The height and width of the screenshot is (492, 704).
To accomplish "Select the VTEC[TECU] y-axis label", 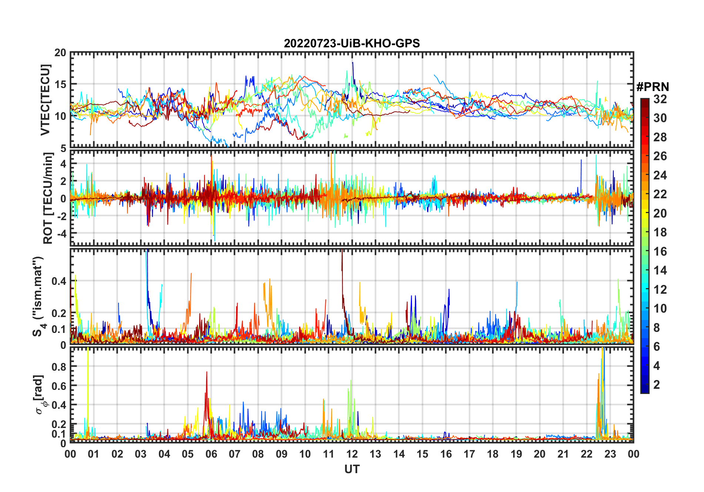I will (x=45, y=100).
